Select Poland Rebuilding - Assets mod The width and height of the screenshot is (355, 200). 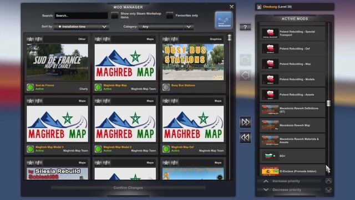click(x=292, y=94)
